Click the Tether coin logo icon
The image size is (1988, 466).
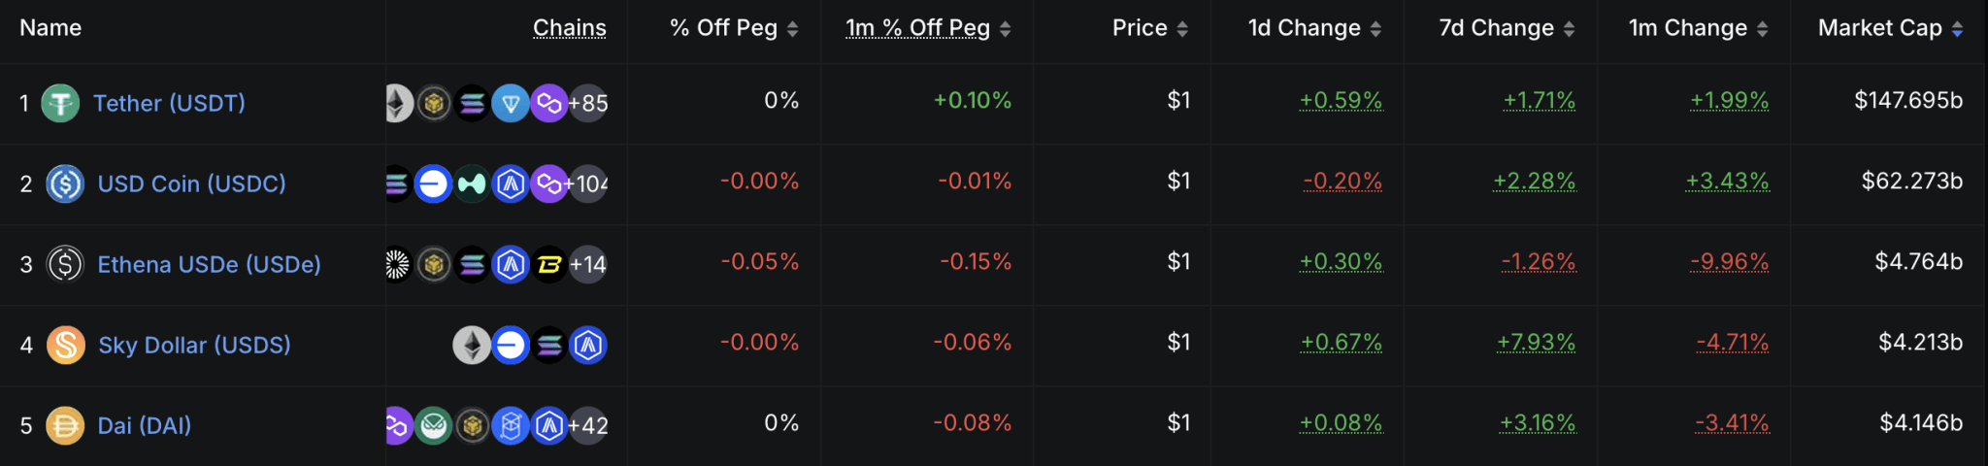60,103
